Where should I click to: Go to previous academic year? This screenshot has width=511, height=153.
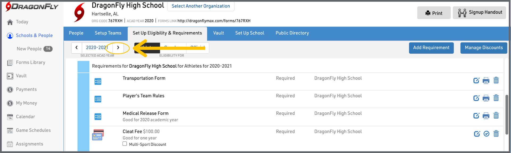(x=77, y=48)
